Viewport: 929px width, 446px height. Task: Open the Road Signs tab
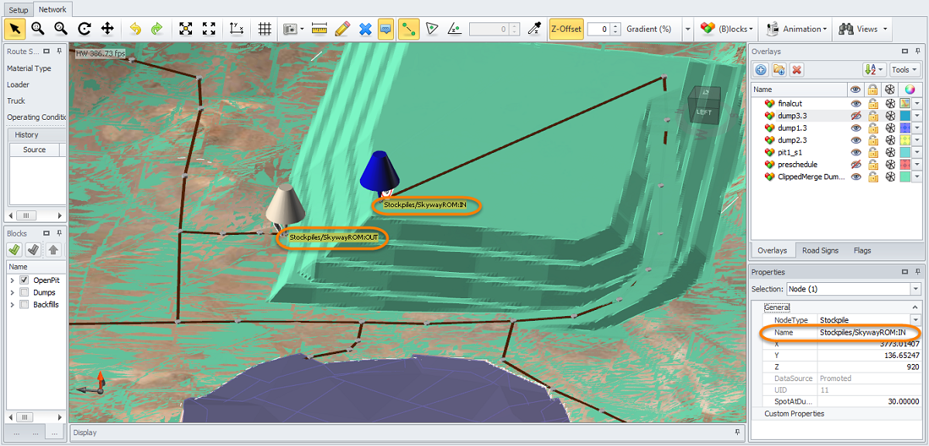[x=820, y=250]
